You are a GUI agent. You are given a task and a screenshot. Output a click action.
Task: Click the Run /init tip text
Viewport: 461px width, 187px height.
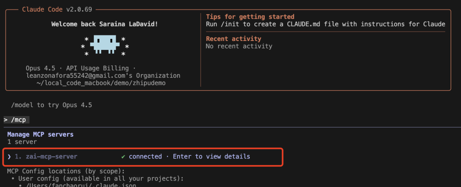(325, 24)
